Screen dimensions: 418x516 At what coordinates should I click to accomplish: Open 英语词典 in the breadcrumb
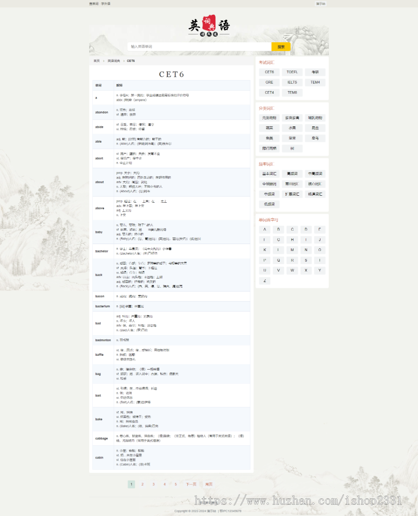[x=114, y=61]
